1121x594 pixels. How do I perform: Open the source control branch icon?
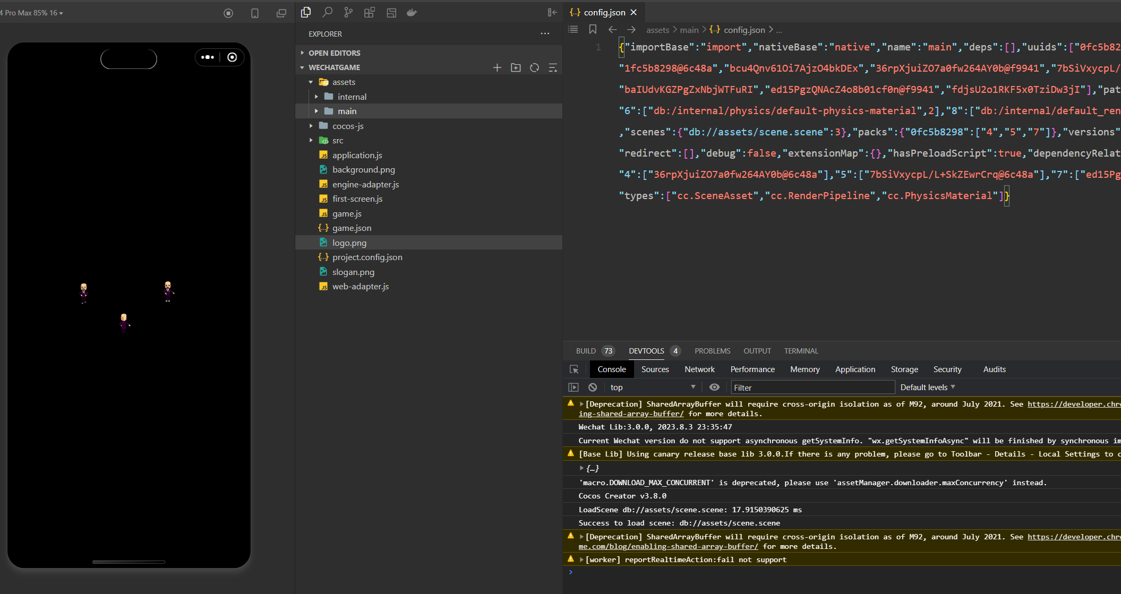(x=348, y=12)
